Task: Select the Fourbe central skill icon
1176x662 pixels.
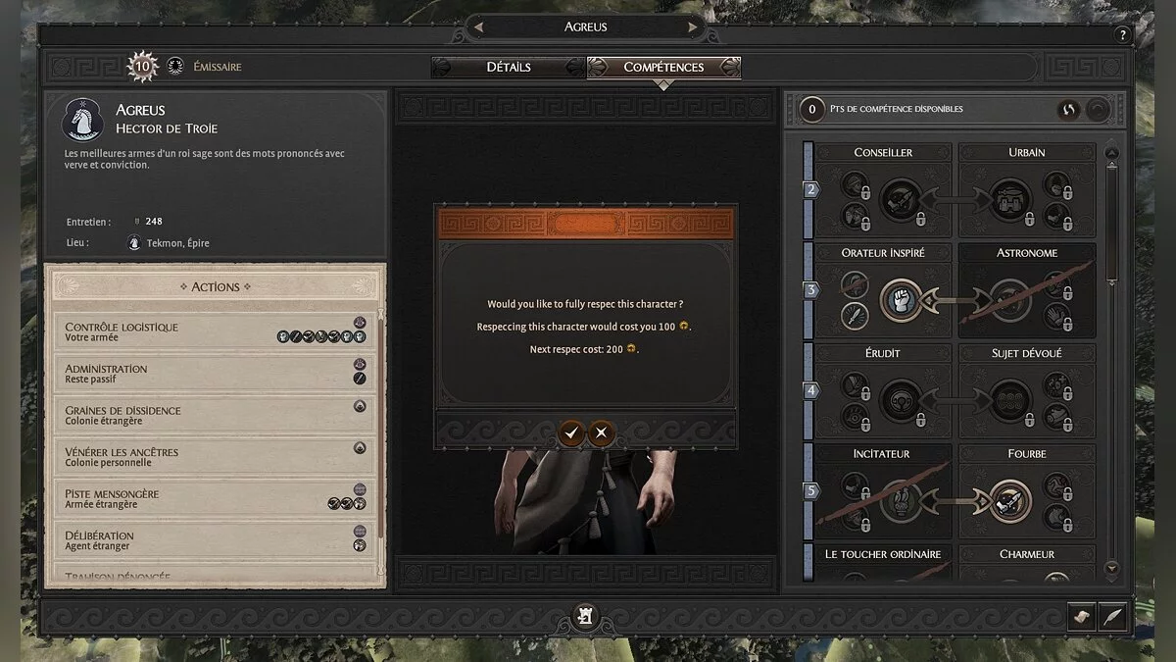Action: click(x=1010, y=501)
